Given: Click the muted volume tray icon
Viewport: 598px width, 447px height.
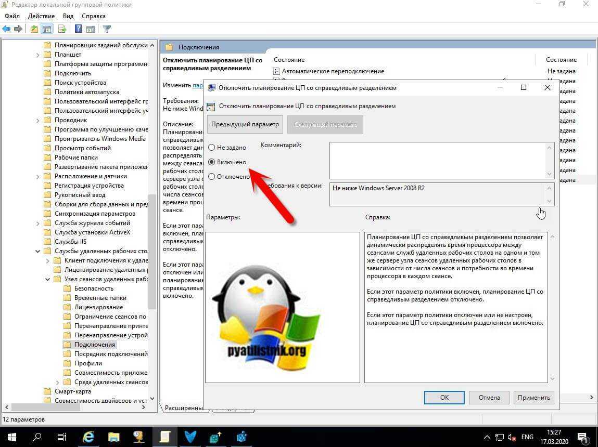Looking at the screenshot, I should coord(512,438).
